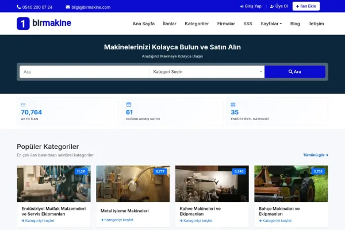Click the store icon above 61
The height and width of the screenshot is (230, 345).
click(128, 105)
